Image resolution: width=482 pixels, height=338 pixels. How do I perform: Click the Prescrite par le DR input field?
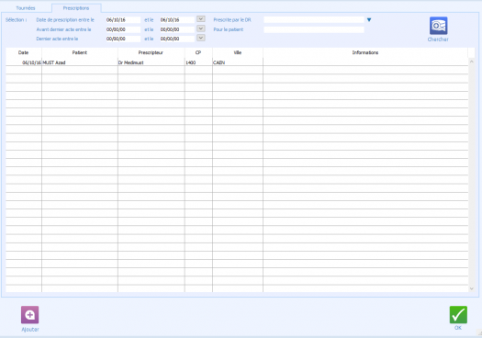click(314, 19)
